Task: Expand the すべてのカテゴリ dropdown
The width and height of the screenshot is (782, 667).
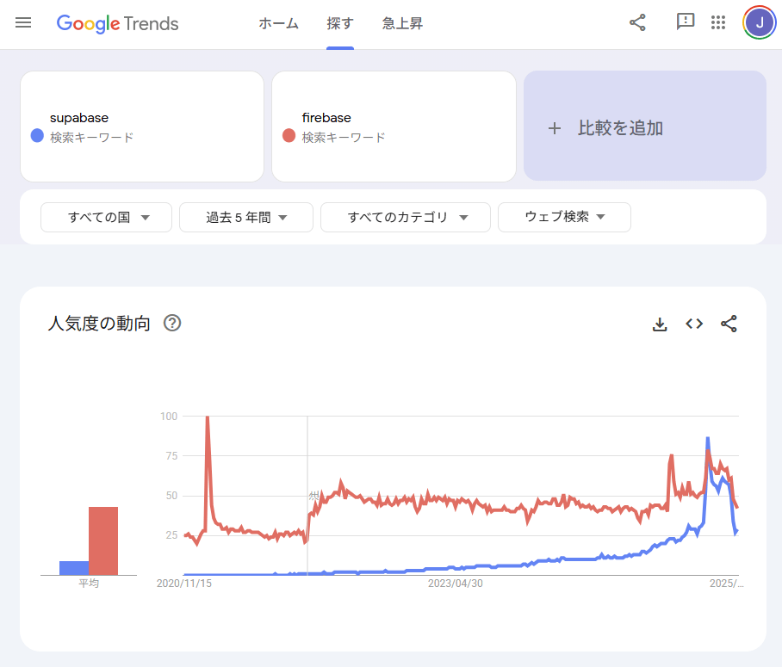Action: tap(406, 218)
